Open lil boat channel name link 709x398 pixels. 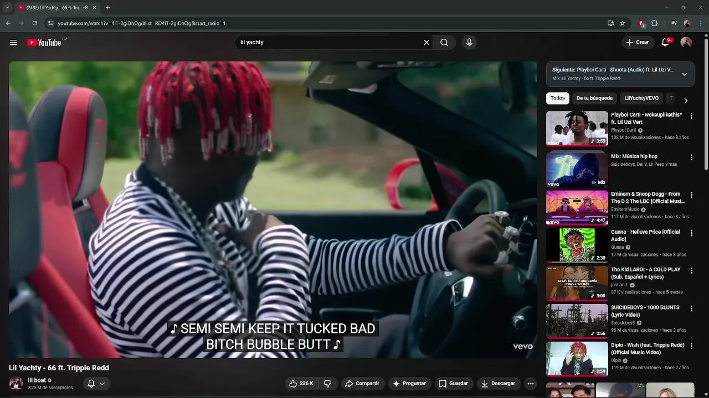37,380
